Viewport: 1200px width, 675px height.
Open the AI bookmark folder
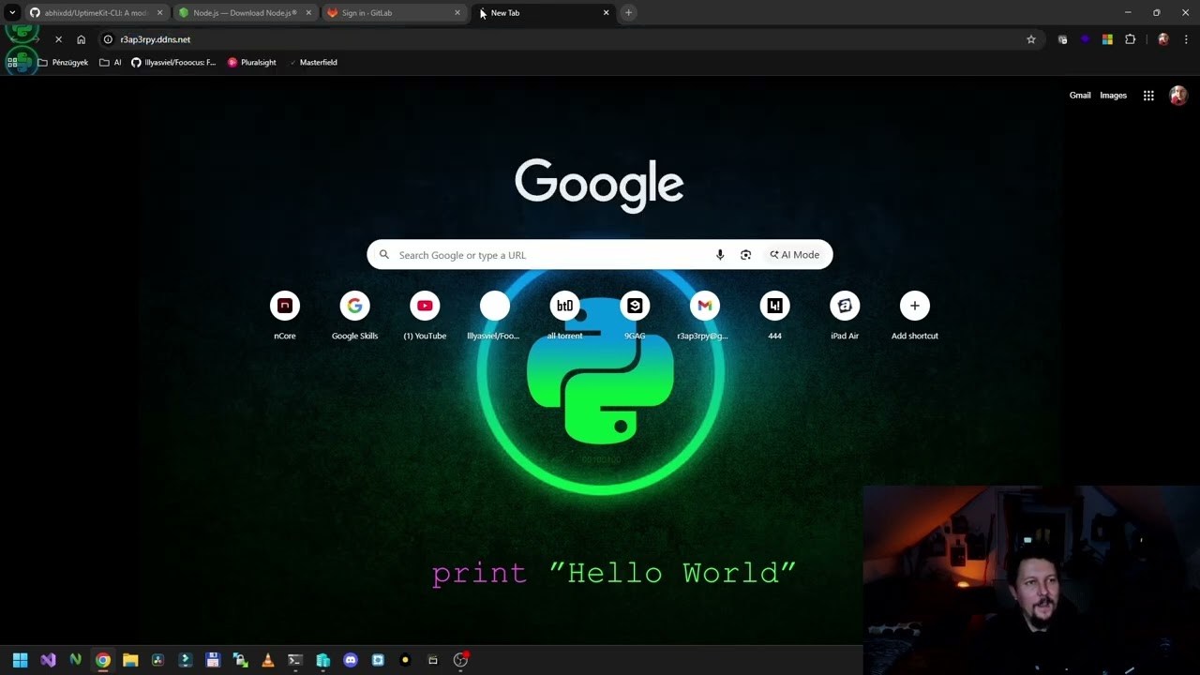tap(111, 62)
